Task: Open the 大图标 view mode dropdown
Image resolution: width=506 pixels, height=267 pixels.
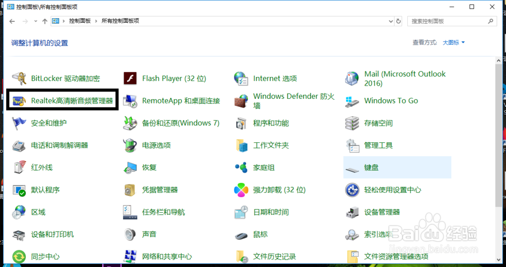Action: tap(453, 43)
